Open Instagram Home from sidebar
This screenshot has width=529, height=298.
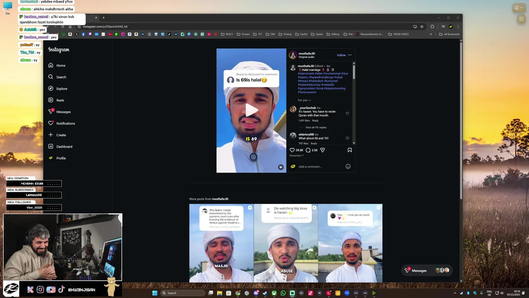(x=57, y=65)
